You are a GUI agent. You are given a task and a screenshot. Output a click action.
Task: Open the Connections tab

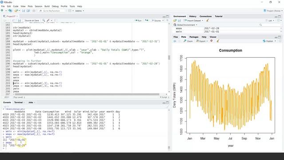coord(205,16)
